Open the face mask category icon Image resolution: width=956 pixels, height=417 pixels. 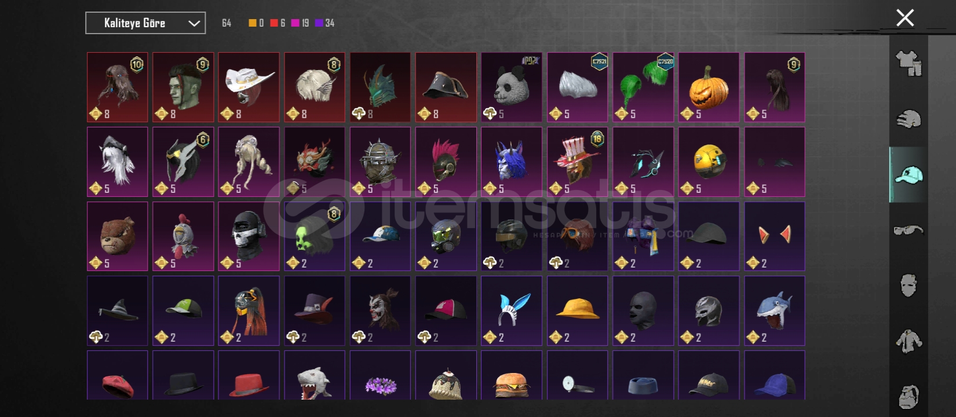(x=908, y=286)
